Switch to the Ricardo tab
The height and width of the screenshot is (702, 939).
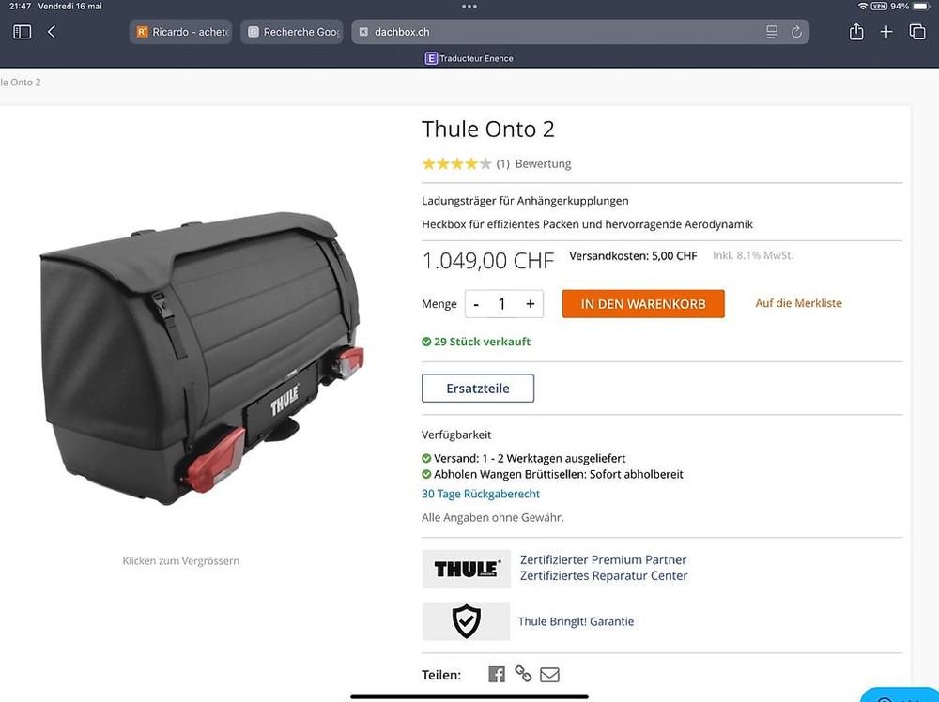(181, 32)
